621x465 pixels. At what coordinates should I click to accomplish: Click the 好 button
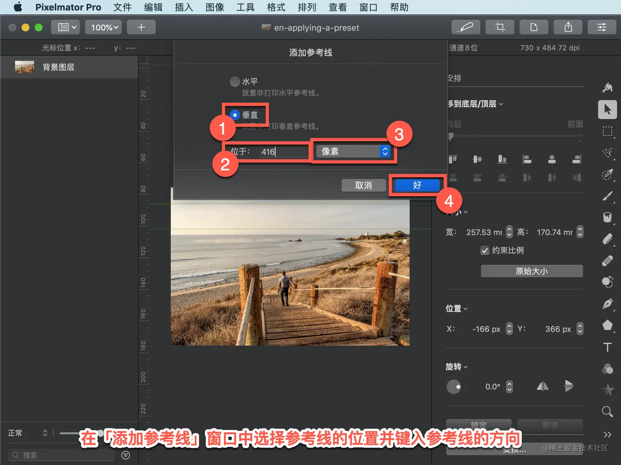click(x=417, y=186)
